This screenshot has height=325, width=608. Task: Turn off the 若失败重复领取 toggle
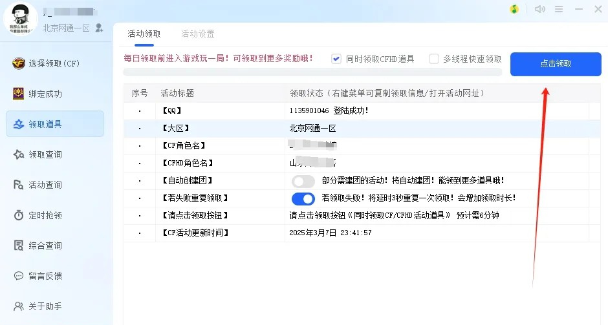[303, 199]
